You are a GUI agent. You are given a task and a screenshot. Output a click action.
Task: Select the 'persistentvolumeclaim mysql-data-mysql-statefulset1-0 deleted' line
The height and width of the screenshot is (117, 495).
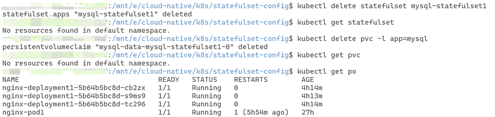(135, 47)
